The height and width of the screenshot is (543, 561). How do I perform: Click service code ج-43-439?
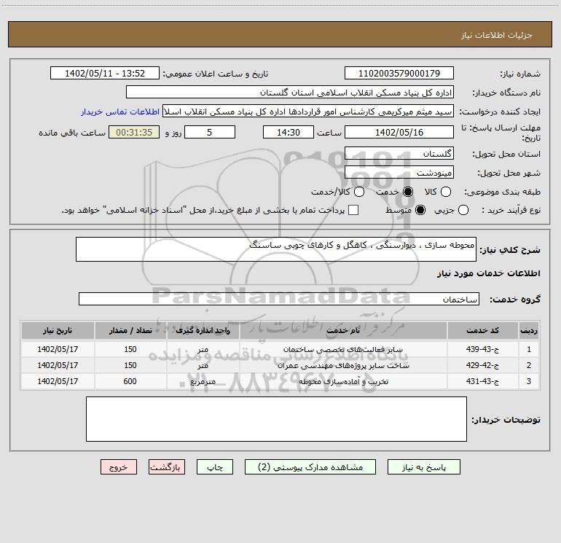pyautogui.click(x=482, y=349)
